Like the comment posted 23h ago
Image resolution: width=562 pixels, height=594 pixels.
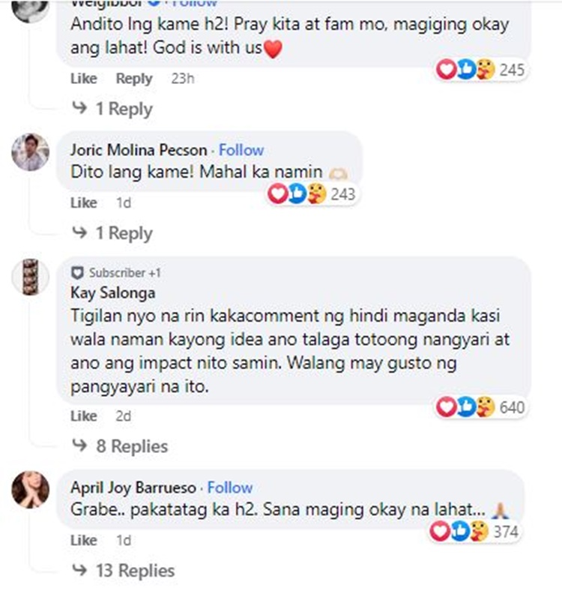coord(84,79)
